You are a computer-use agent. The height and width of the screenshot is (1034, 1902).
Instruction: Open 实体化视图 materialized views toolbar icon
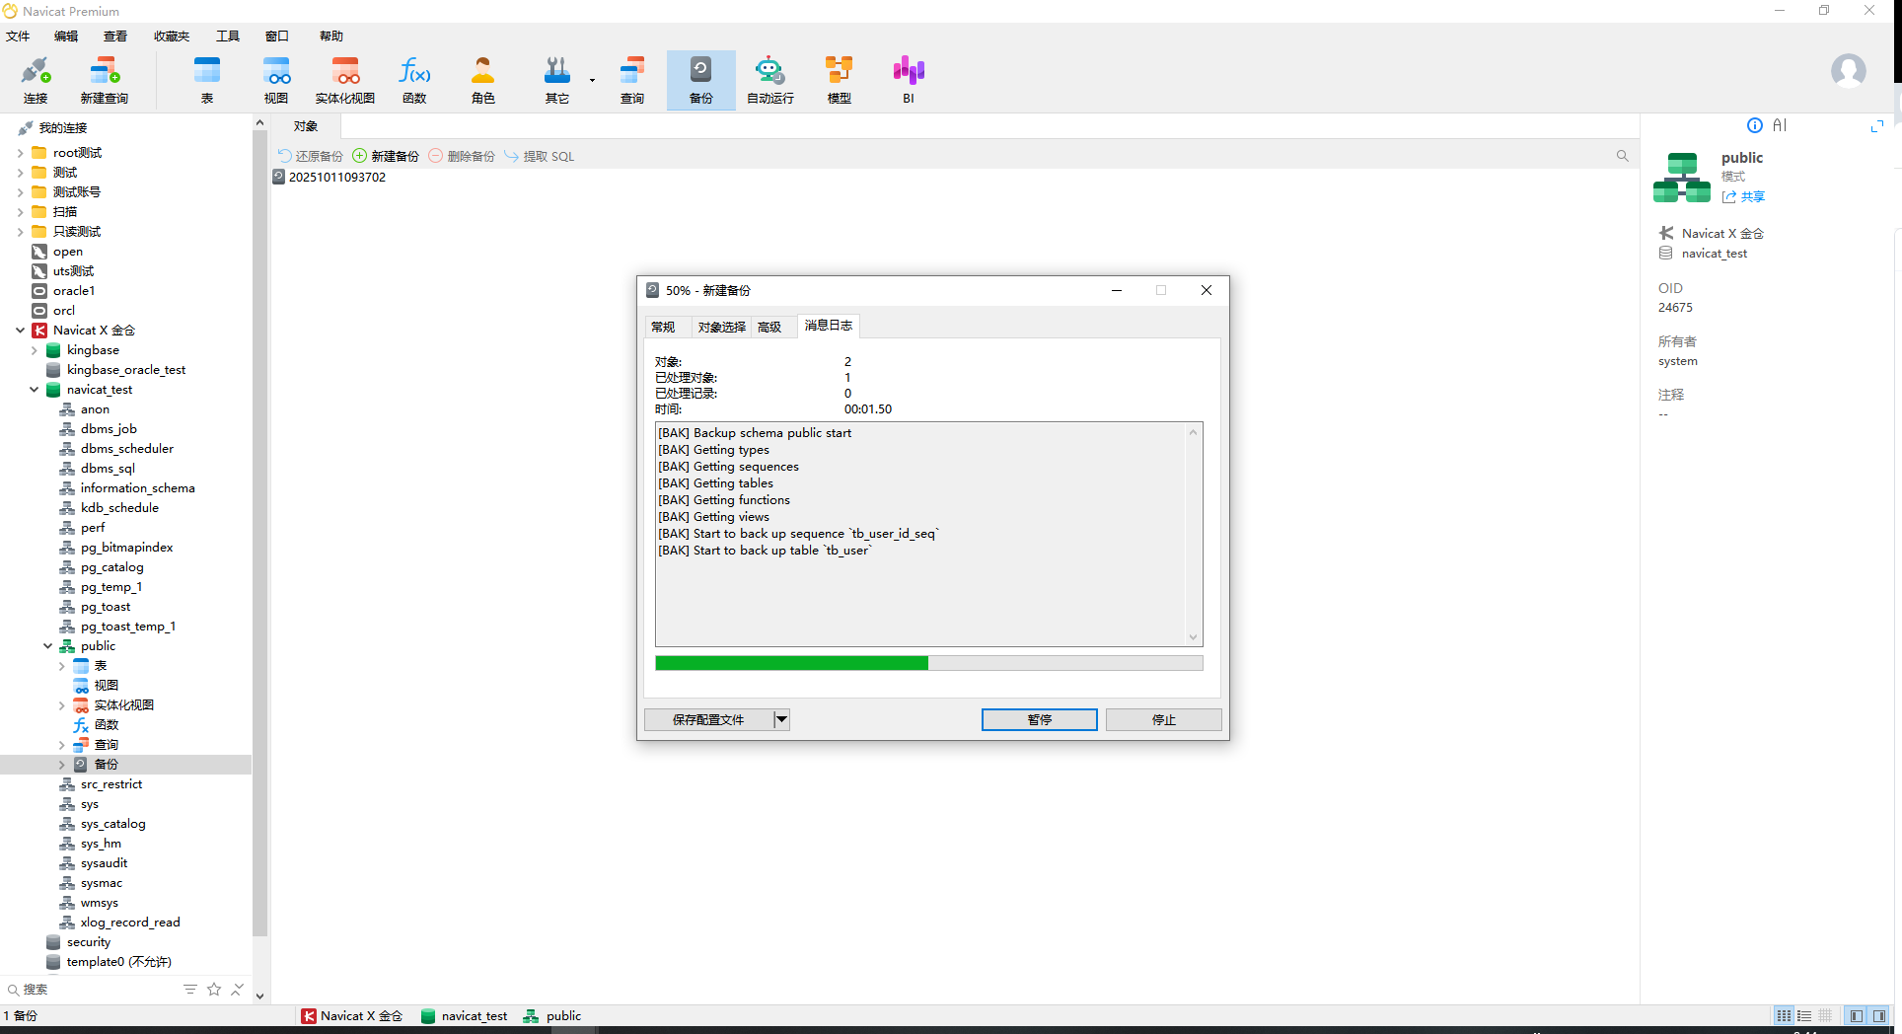[x=345, y=80]
